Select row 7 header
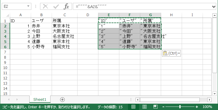218x110 pixels. [5, 52]
